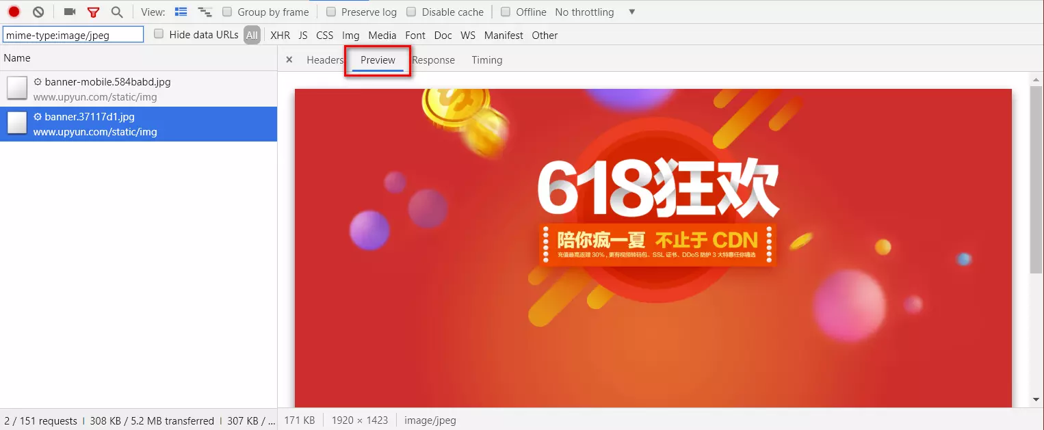Filter requests by JS
1044x430 pixels.
pos(303,36)
